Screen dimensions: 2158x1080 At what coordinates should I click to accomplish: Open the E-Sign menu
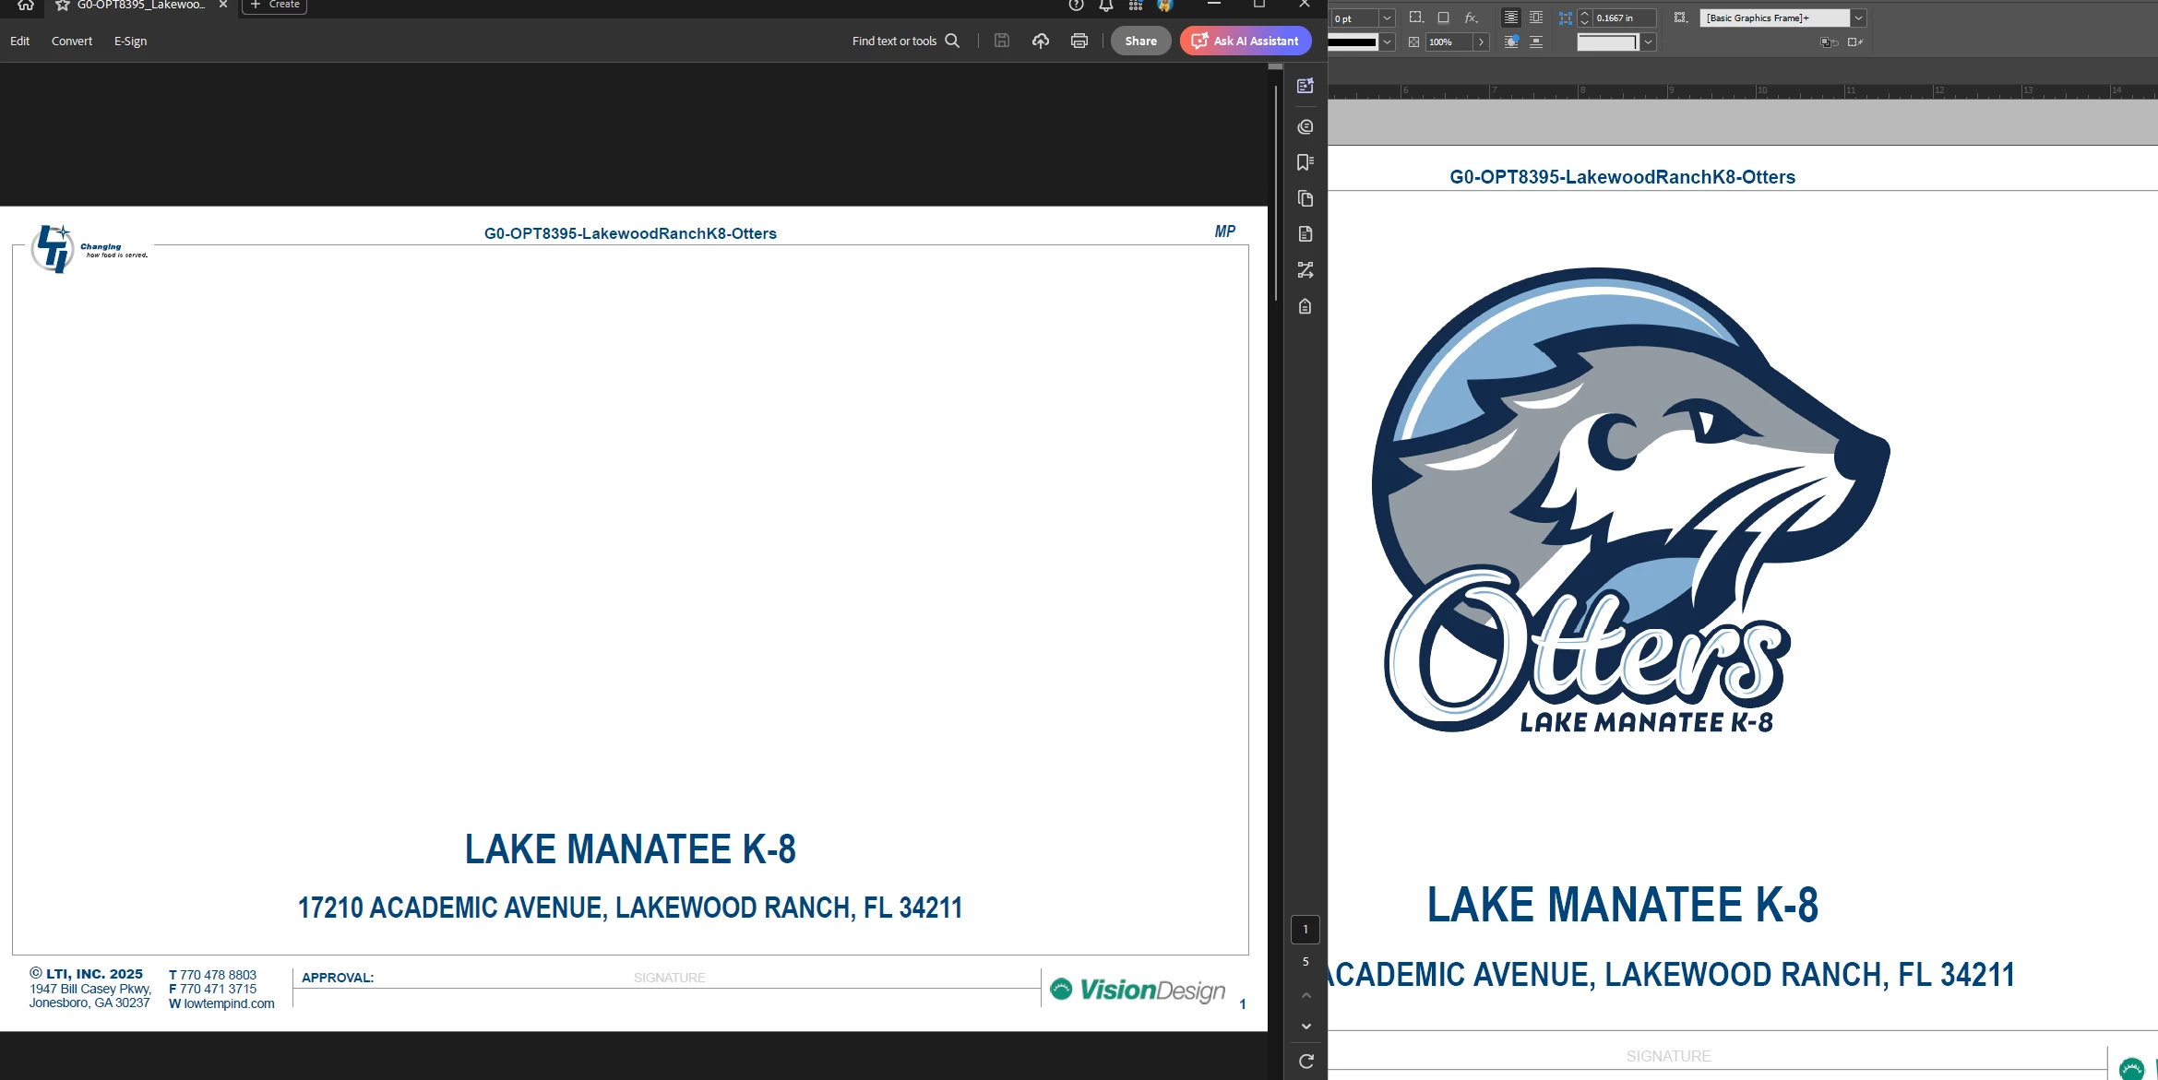click(130, 41)
